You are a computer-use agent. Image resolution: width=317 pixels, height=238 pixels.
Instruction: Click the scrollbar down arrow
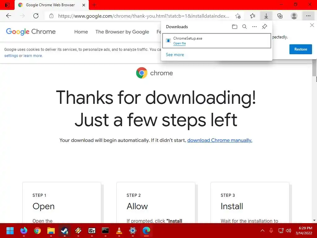click(315, 220)
